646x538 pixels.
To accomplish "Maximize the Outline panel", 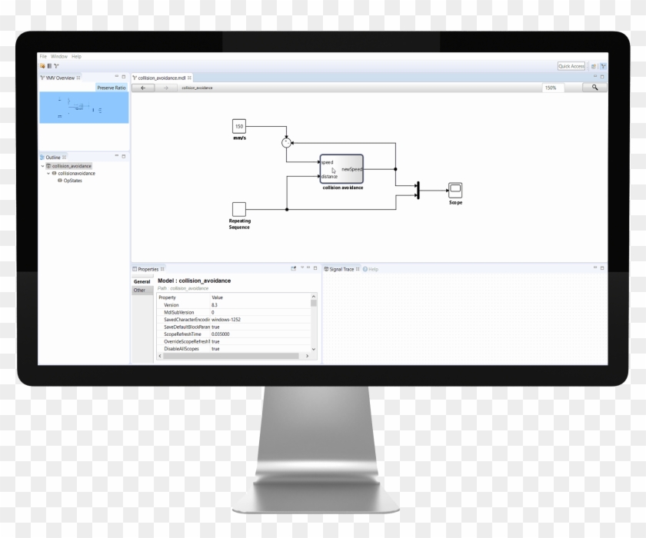I will tap(124, 157).
